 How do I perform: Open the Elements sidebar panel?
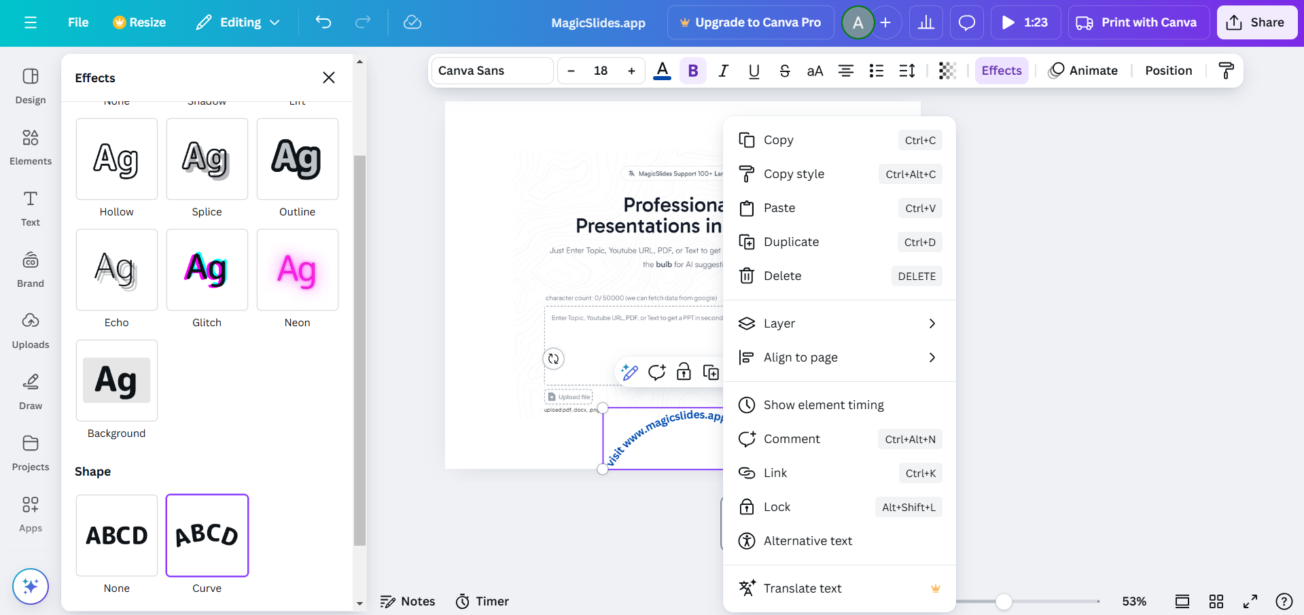(x=31, y=147)
